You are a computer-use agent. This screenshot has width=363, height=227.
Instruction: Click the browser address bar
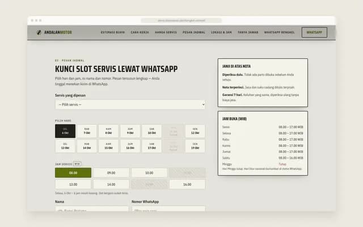tap(181, 20)
